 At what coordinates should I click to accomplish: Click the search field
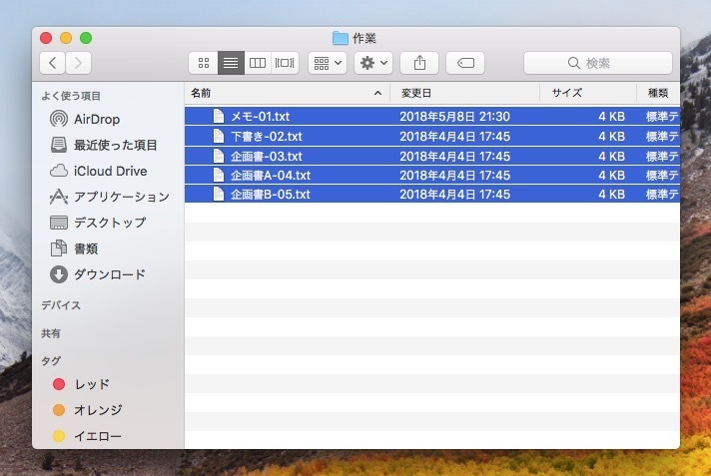[597, 63]
